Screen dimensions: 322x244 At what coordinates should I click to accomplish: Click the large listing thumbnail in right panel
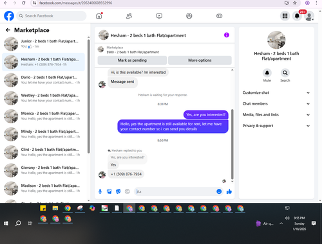276,40
